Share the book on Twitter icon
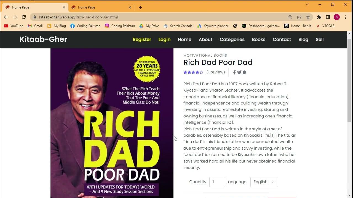 tap(239, 72)
